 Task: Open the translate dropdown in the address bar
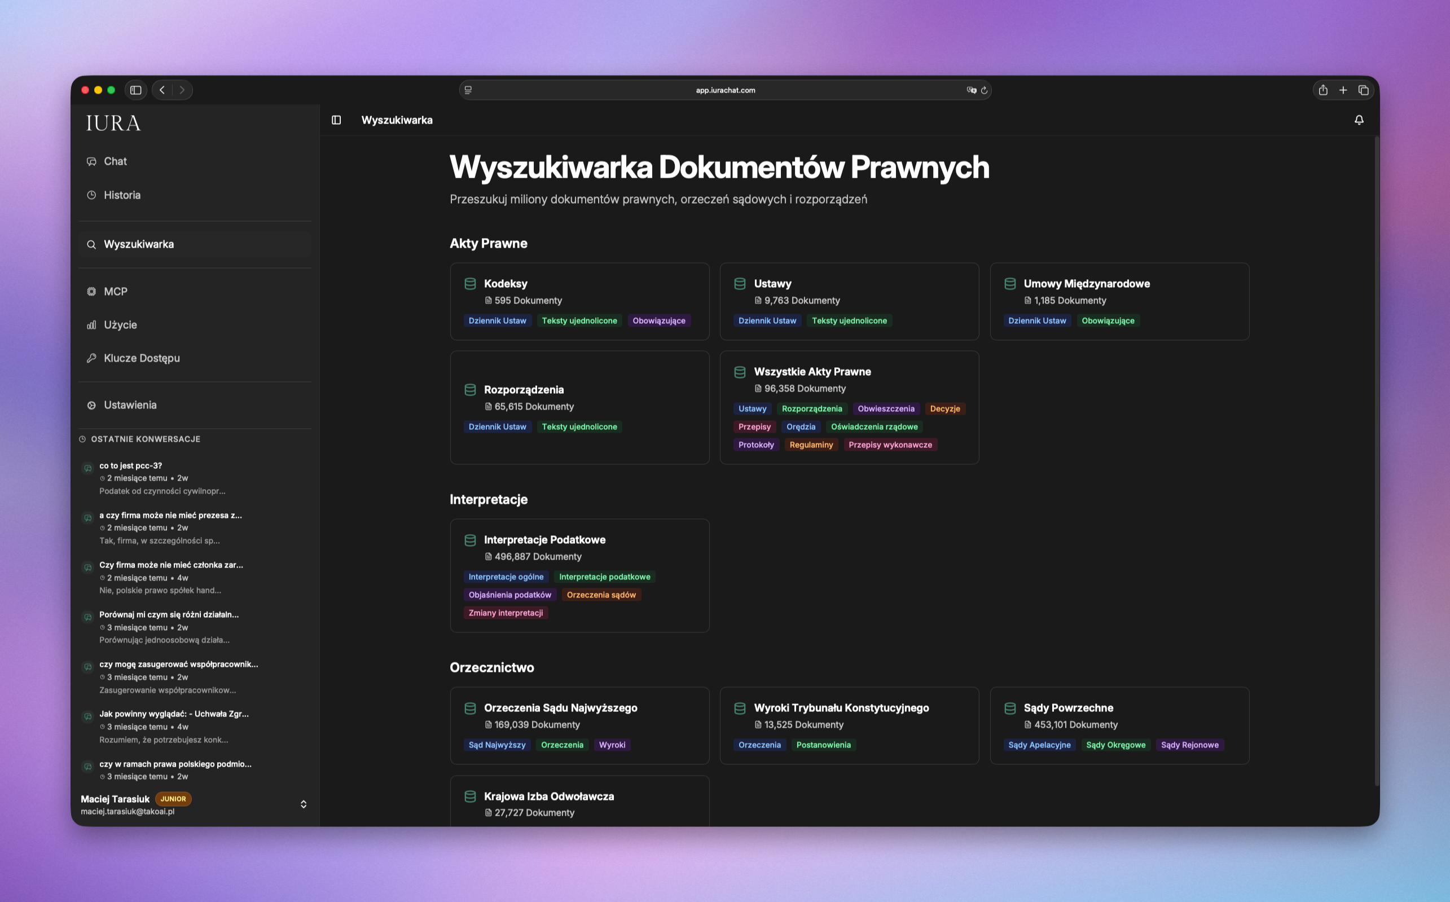pos(972,90)
